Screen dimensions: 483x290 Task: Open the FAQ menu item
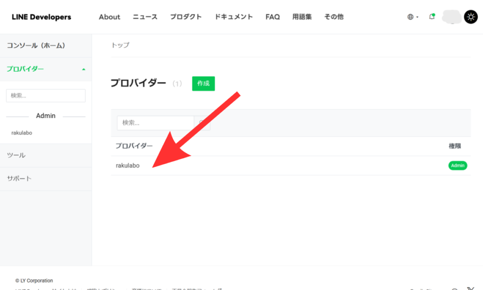(273, 17)
